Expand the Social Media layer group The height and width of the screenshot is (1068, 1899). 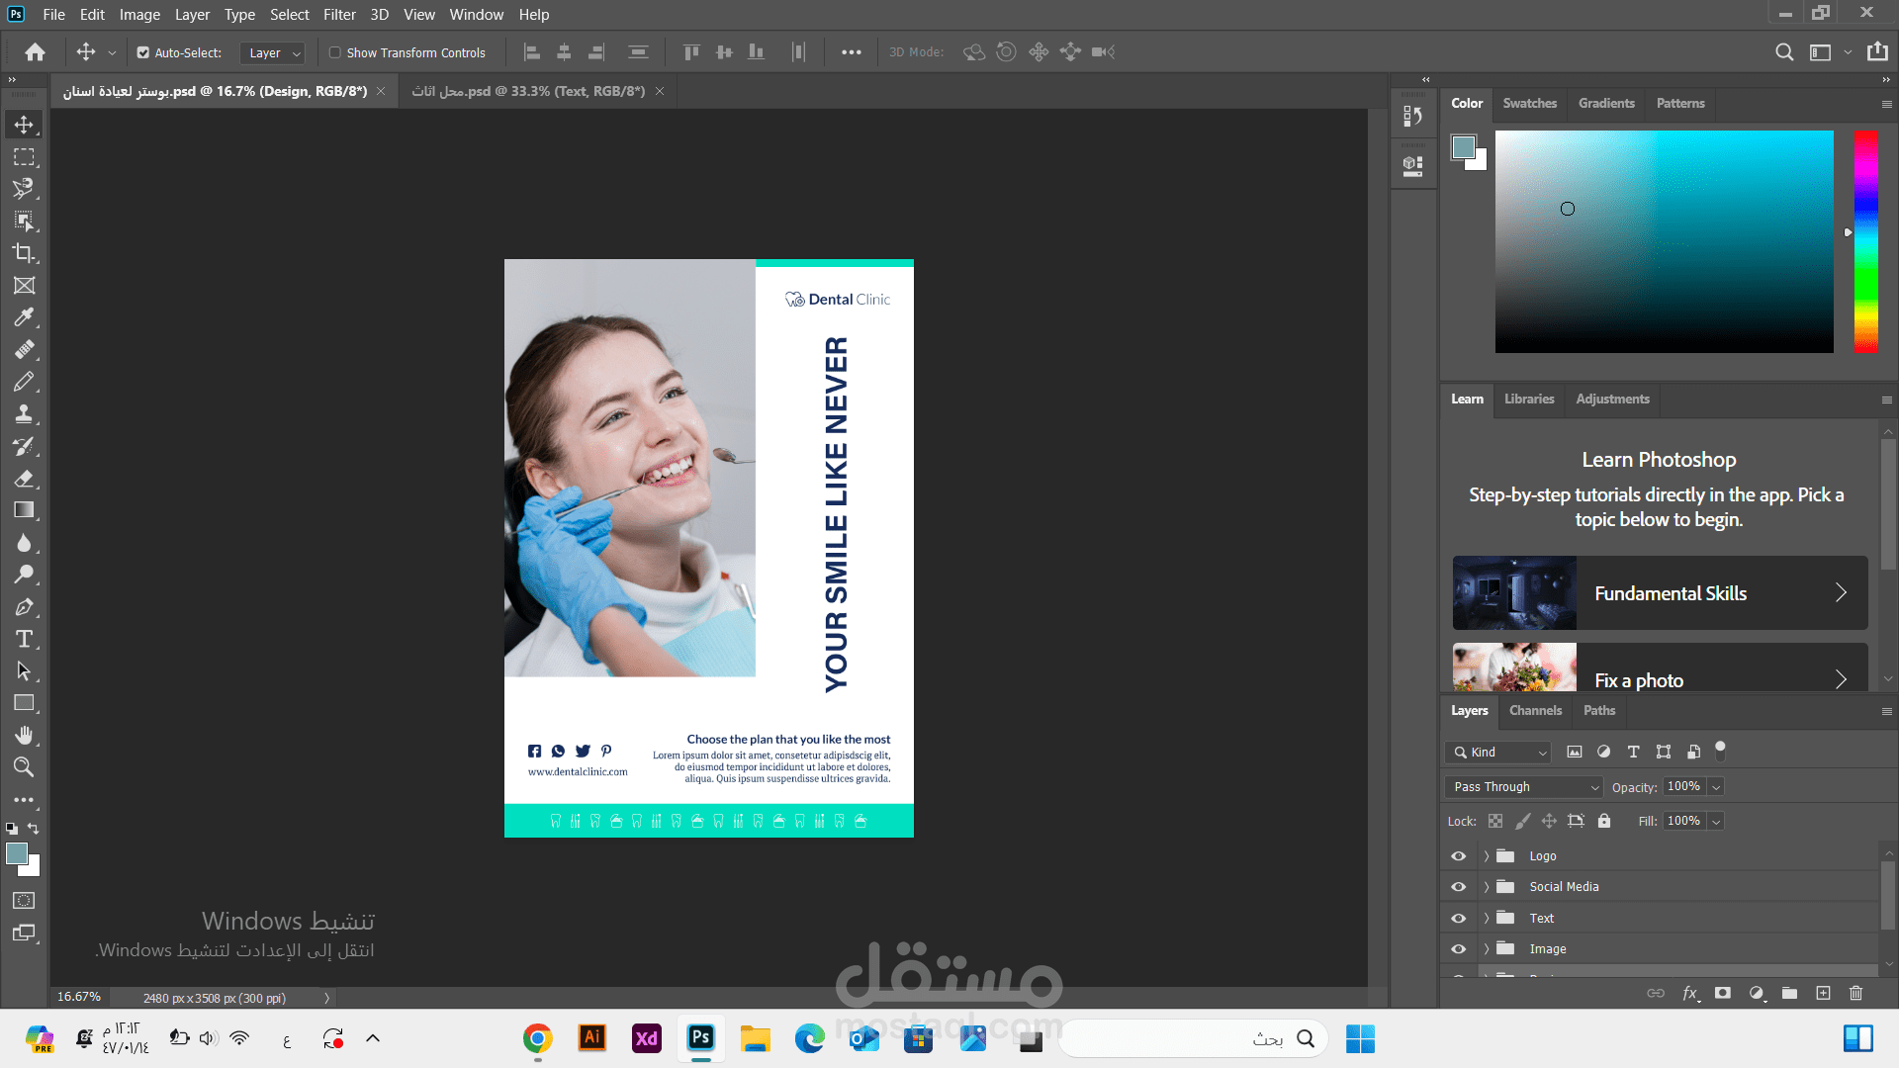click(1486, 887)
